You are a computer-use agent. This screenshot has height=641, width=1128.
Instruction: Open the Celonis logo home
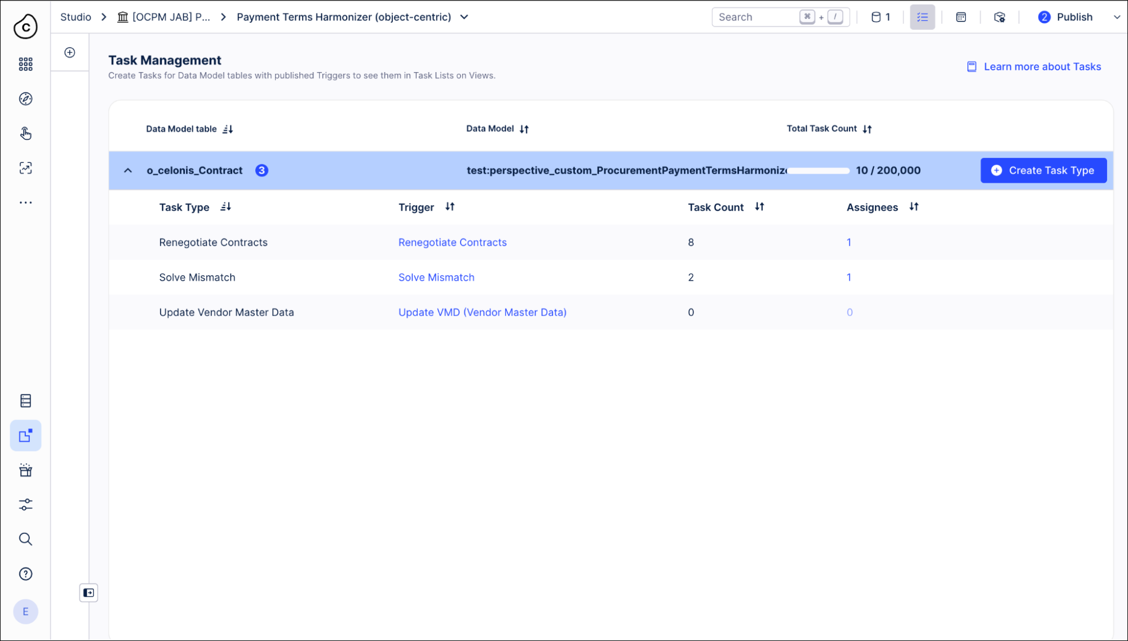click(x=25, y=26)
